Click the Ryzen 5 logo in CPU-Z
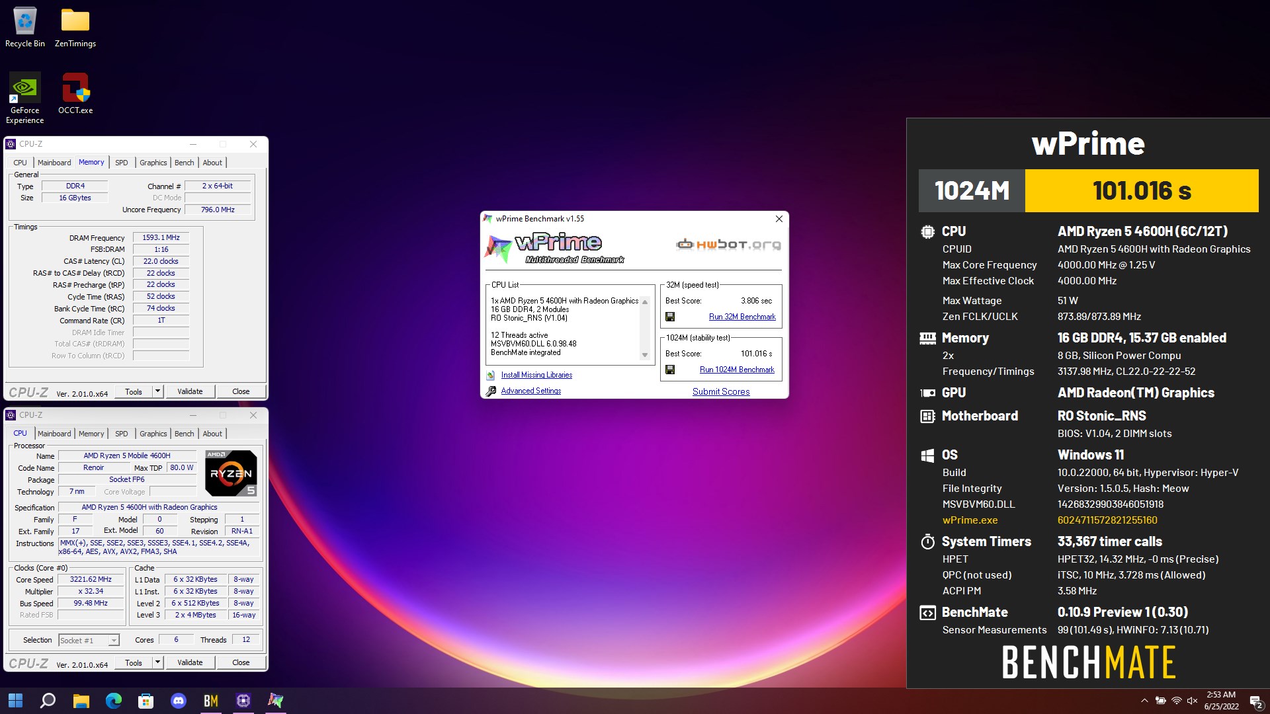Screen dimensions: 1270x714 point(231,473)
